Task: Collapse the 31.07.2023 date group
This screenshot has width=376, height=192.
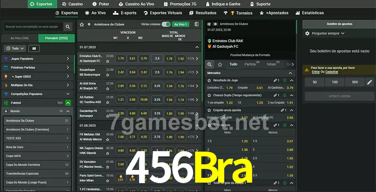Action: coord(197,47)
